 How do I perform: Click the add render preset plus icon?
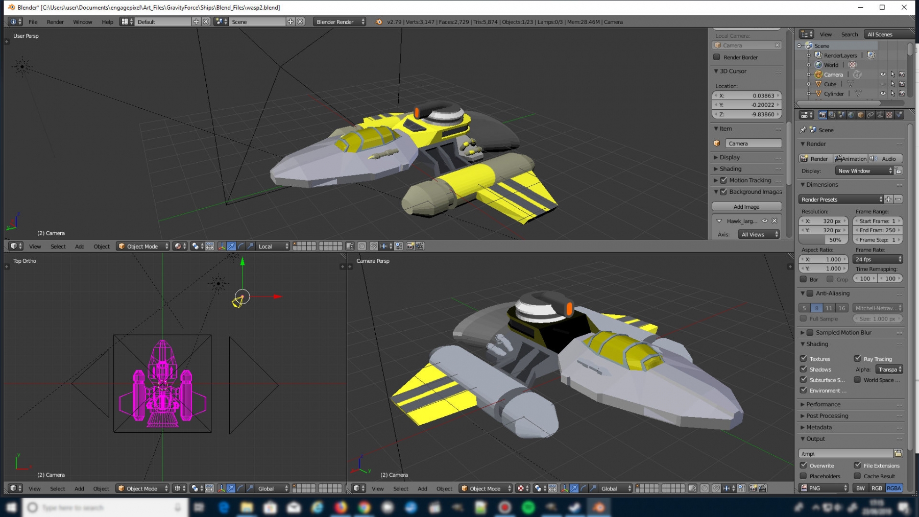click(x=888, y=199)
